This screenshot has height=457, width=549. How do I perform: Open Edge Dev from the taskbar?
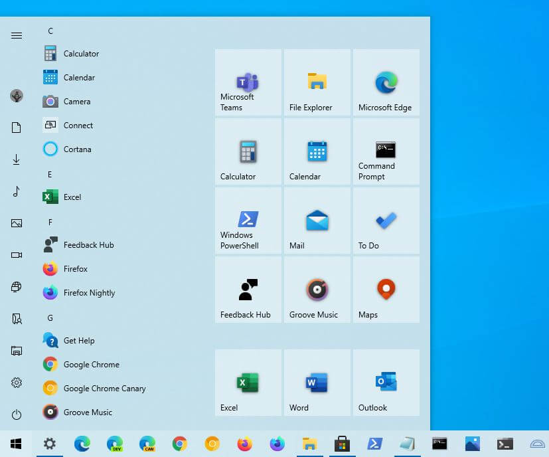pyautogui.click(x=115, y=444)
